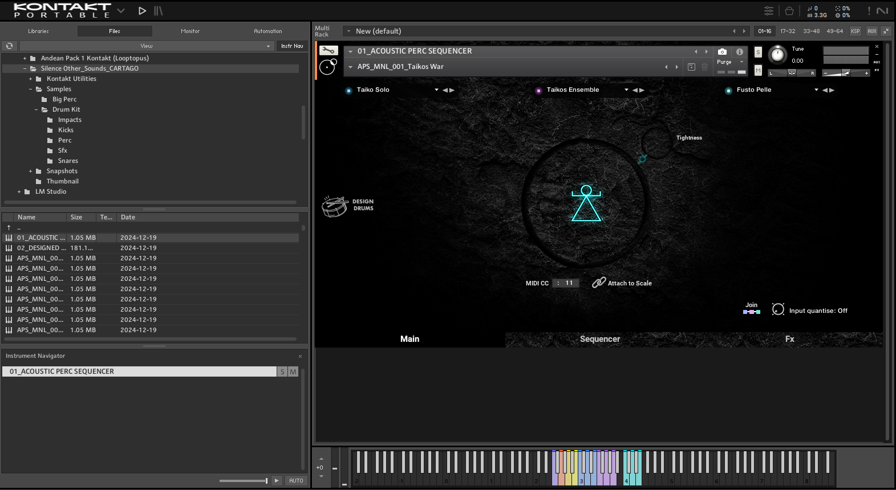Open the shop basket icon in header
Viewport: 896px width, 490px height.
789,11
